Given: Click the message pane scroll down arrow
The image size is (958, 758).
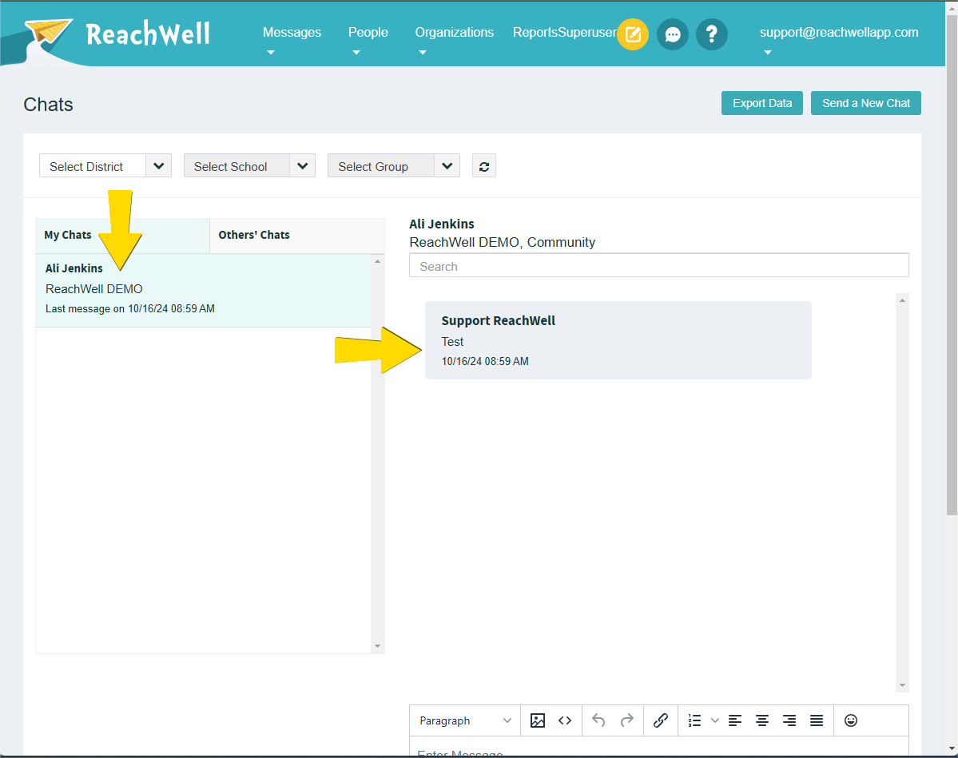Looking at the screenshot, I should point(902,685).
